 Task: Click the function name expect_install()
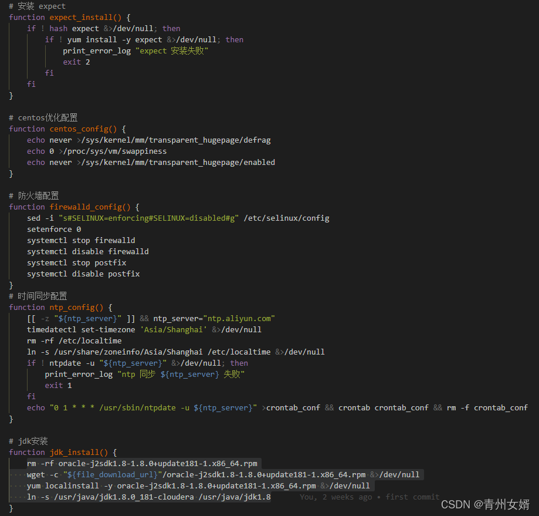point(85,17)
